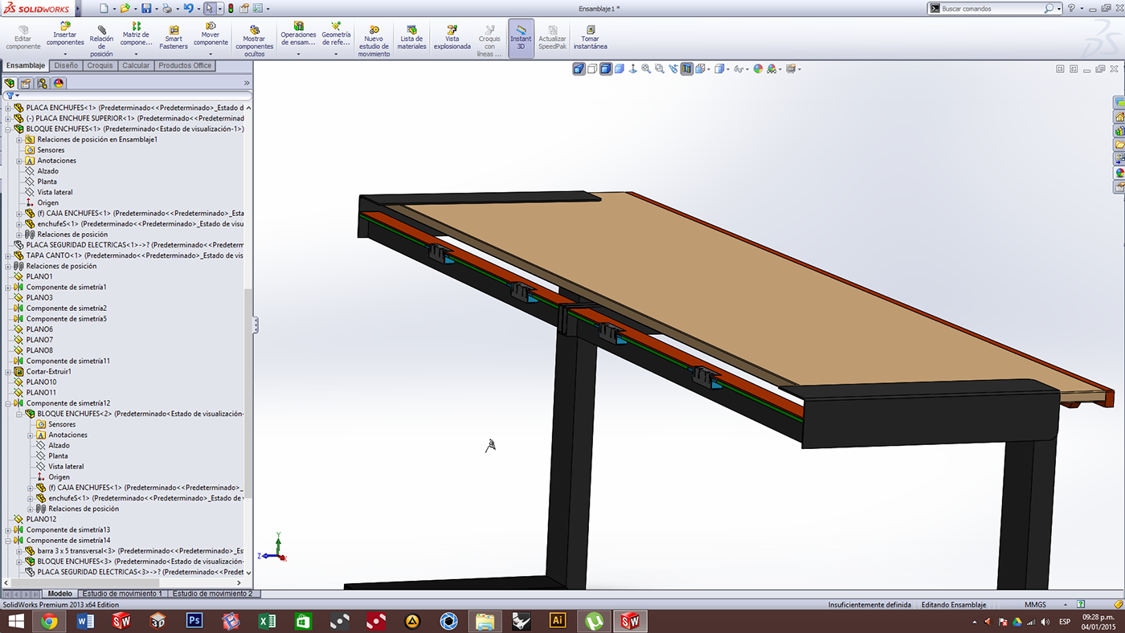1125x633 pixels.
Task: Select PLANO10 in the feature tree
Action: [41, 382]
